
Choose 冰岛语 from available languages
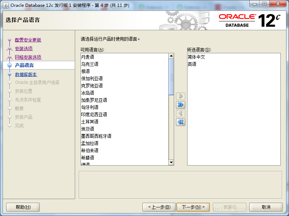click(125, 93)
